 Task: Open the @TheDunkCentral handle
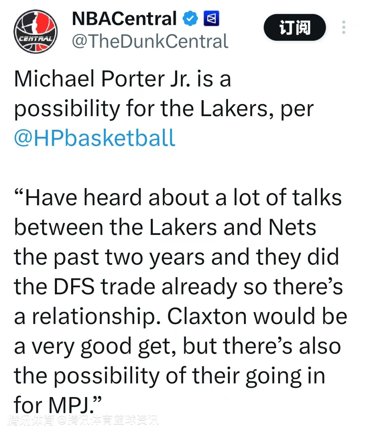pos(150,41)
